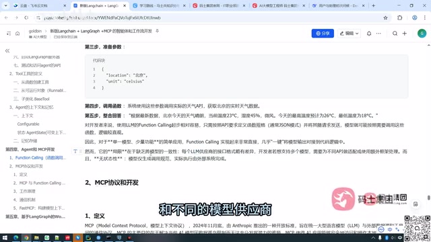Click the sidebar navigation toggle icon in header

coord(9,34)
